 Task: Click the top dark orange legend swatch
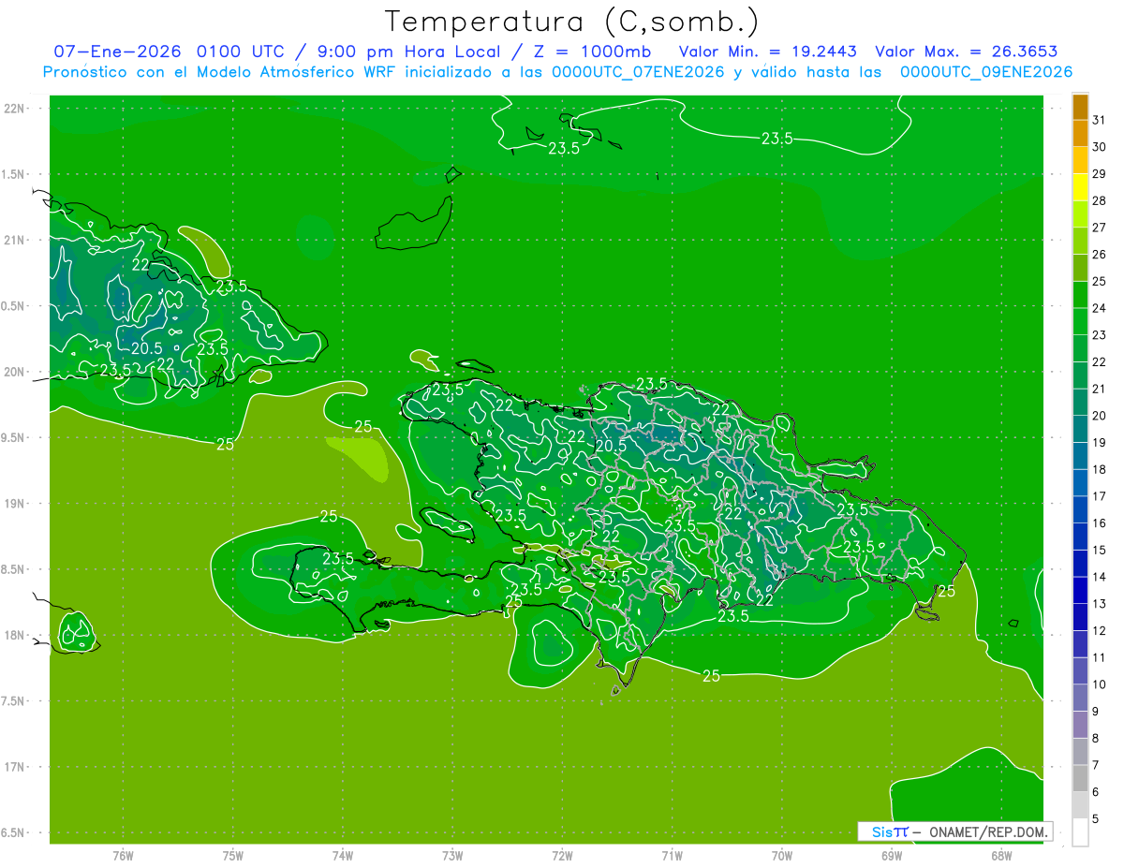click(x=1080, y=108)
